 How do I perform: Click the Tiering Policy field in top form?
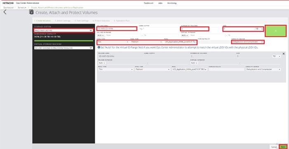214,42
